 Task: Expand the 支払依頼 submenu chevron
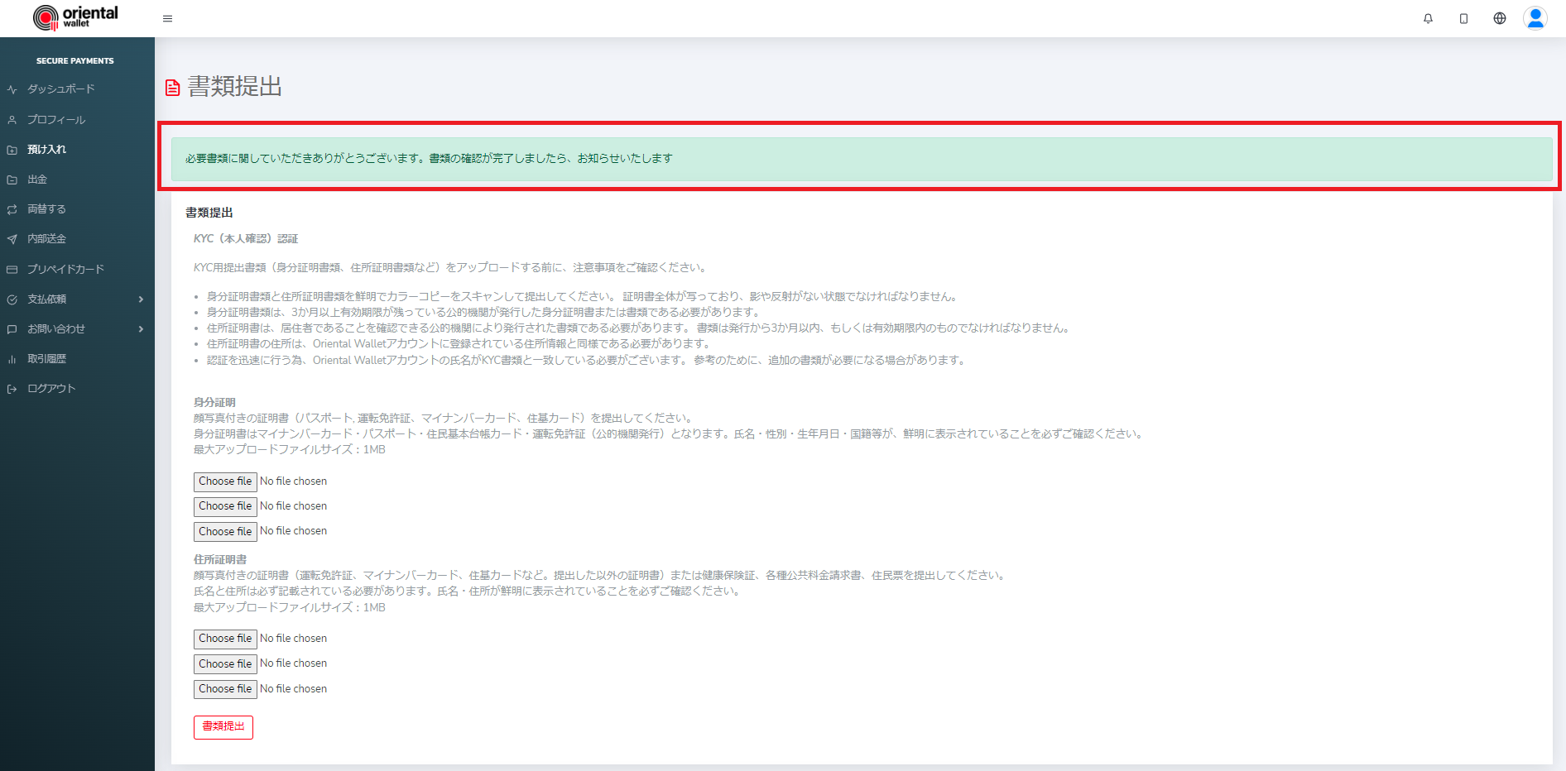(x=142, y=299)
